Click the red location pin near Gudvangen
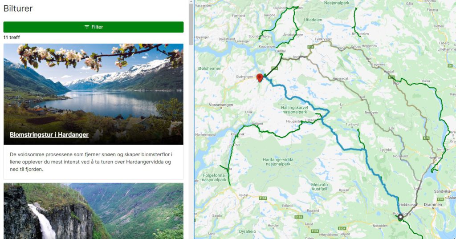Image resolution: width=456 pixels, height=239 pixels. coord(260,77)
